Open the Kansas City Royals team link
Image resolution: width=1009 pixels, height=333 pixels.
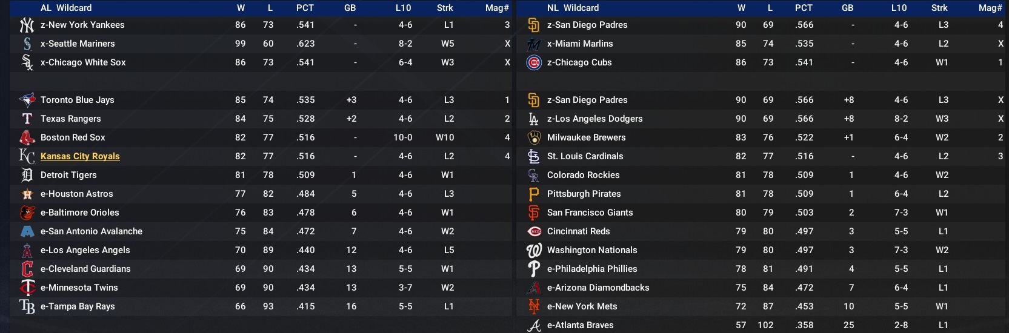tap(80, 156)
